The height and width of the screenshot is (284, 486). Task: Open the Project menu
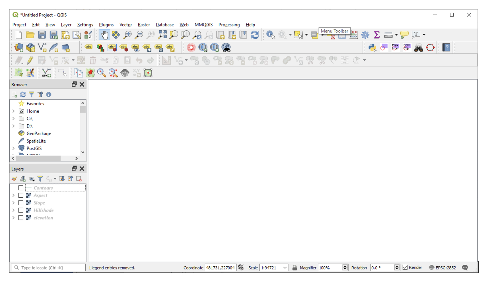click(19, 25)
